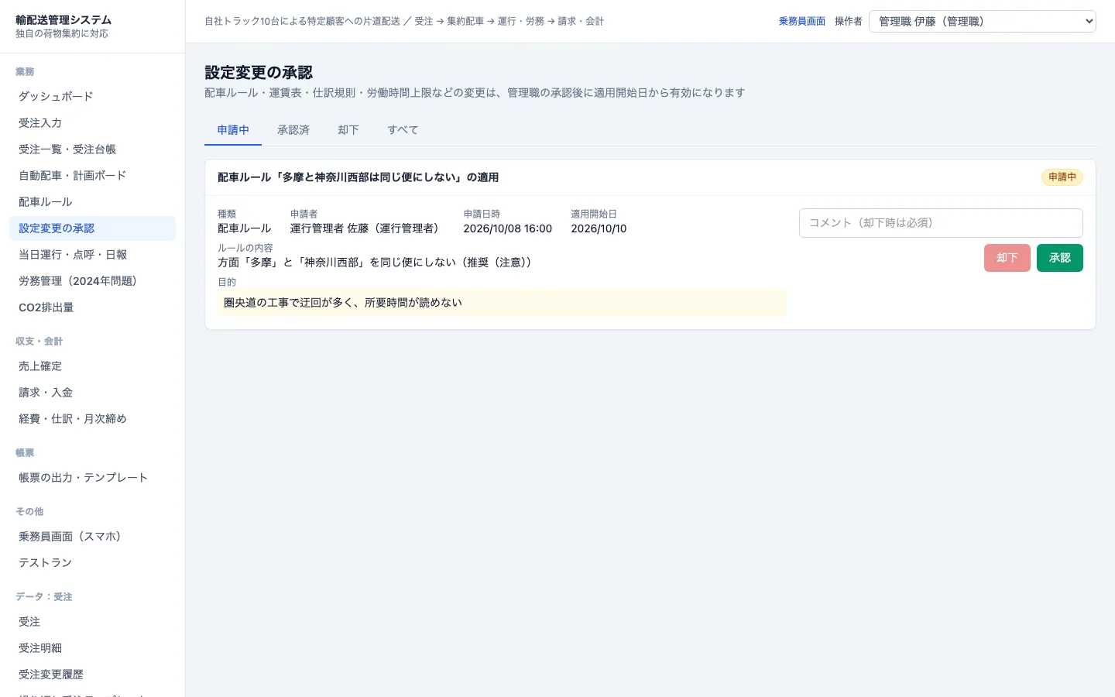Viewport: 1115px width, 697px height.
Task: Open 労務管理（2024年問題） page
Action: [x=93, y=281]
